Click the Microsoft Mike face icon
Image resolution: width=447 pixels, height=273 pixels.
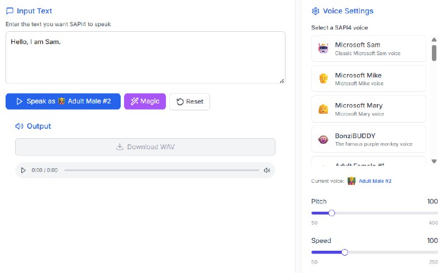[323, 79]
